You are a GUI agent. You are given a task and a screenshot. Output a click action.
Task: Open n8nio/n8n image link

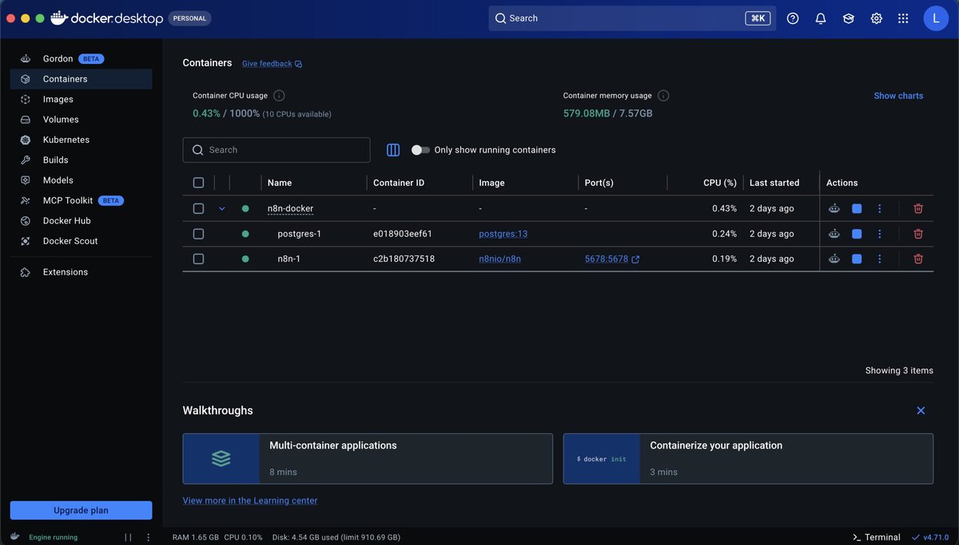500,259
